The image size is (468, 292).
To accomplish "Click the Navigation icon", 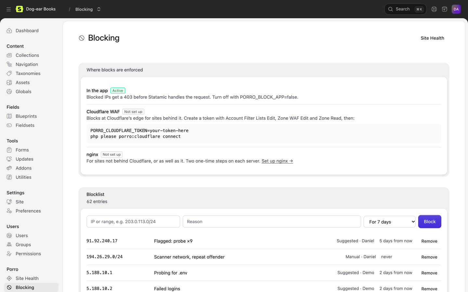I will click(9, 65).
